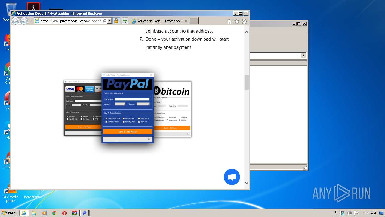Open Action Center flag icon

[x=356, y=213]
